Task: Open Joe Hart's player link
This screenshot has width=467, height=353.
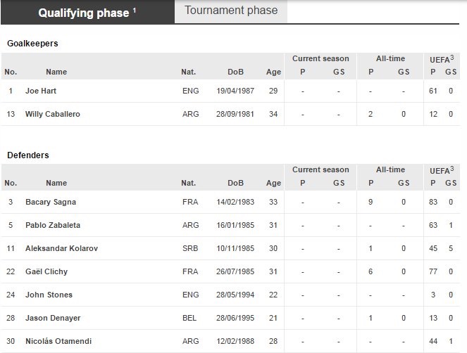Action: (41, 91)
